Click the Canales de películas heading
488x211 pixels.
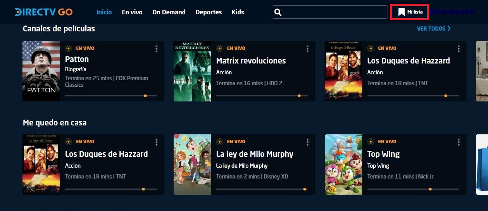pos(59,29)
